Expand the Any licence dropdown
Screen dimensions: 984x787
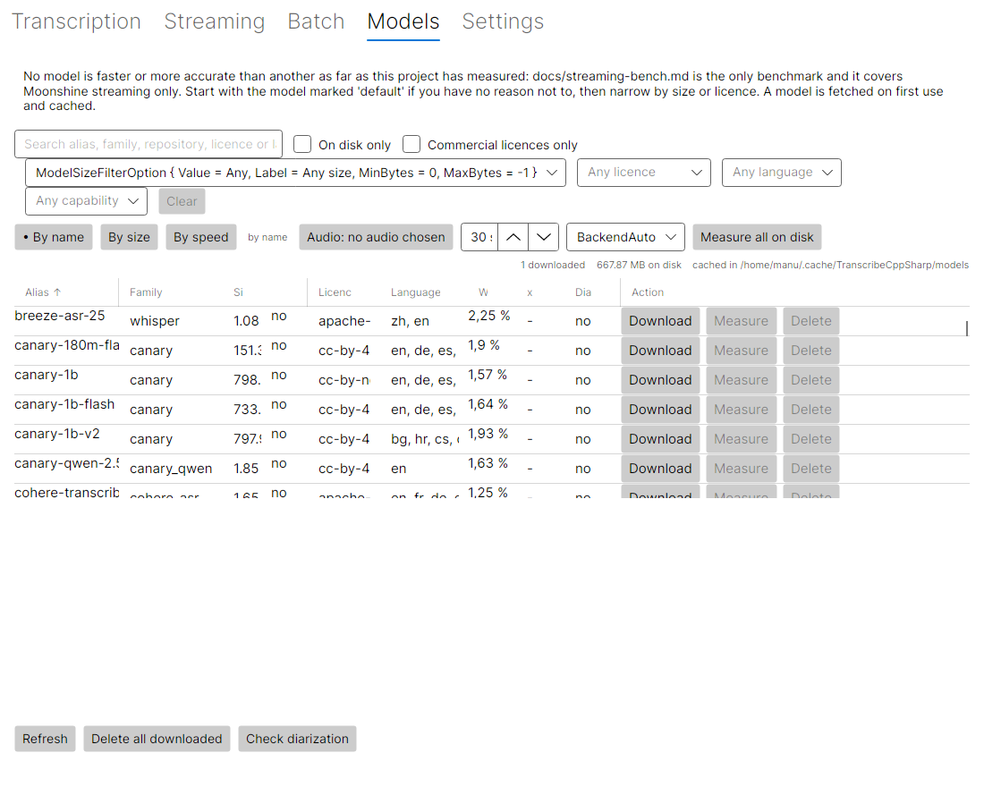coord(644,173)
